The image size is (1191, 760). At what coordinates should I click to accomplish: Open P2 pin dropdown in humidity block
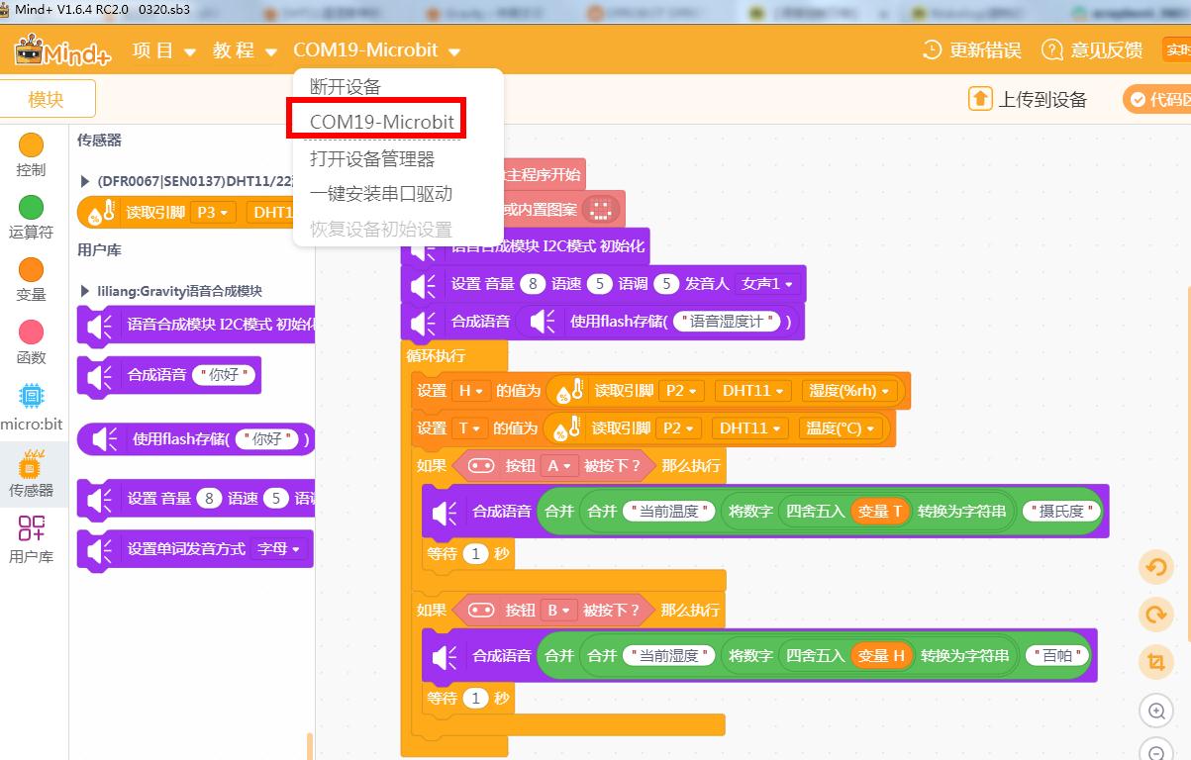(x=679, y=391)
